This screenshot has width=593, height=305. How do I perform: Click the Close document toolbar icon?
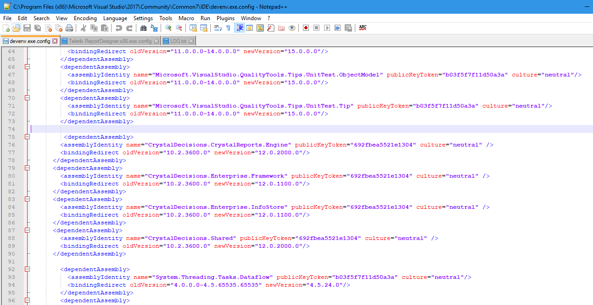(48, 28)
